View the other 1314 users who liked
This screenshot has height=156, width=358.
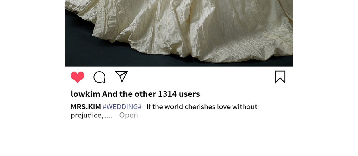[x=151, y=94]
